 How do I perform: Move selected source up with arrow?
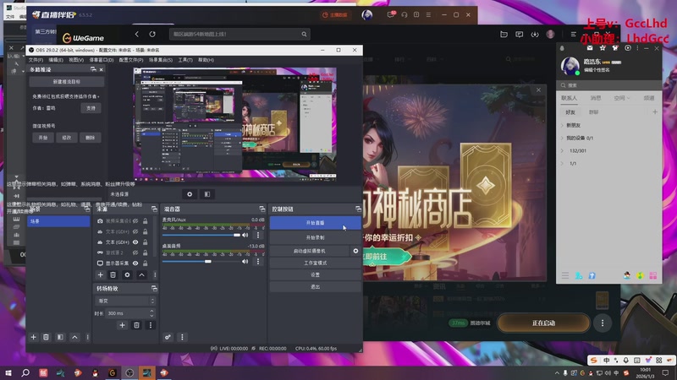click(141, 275)
